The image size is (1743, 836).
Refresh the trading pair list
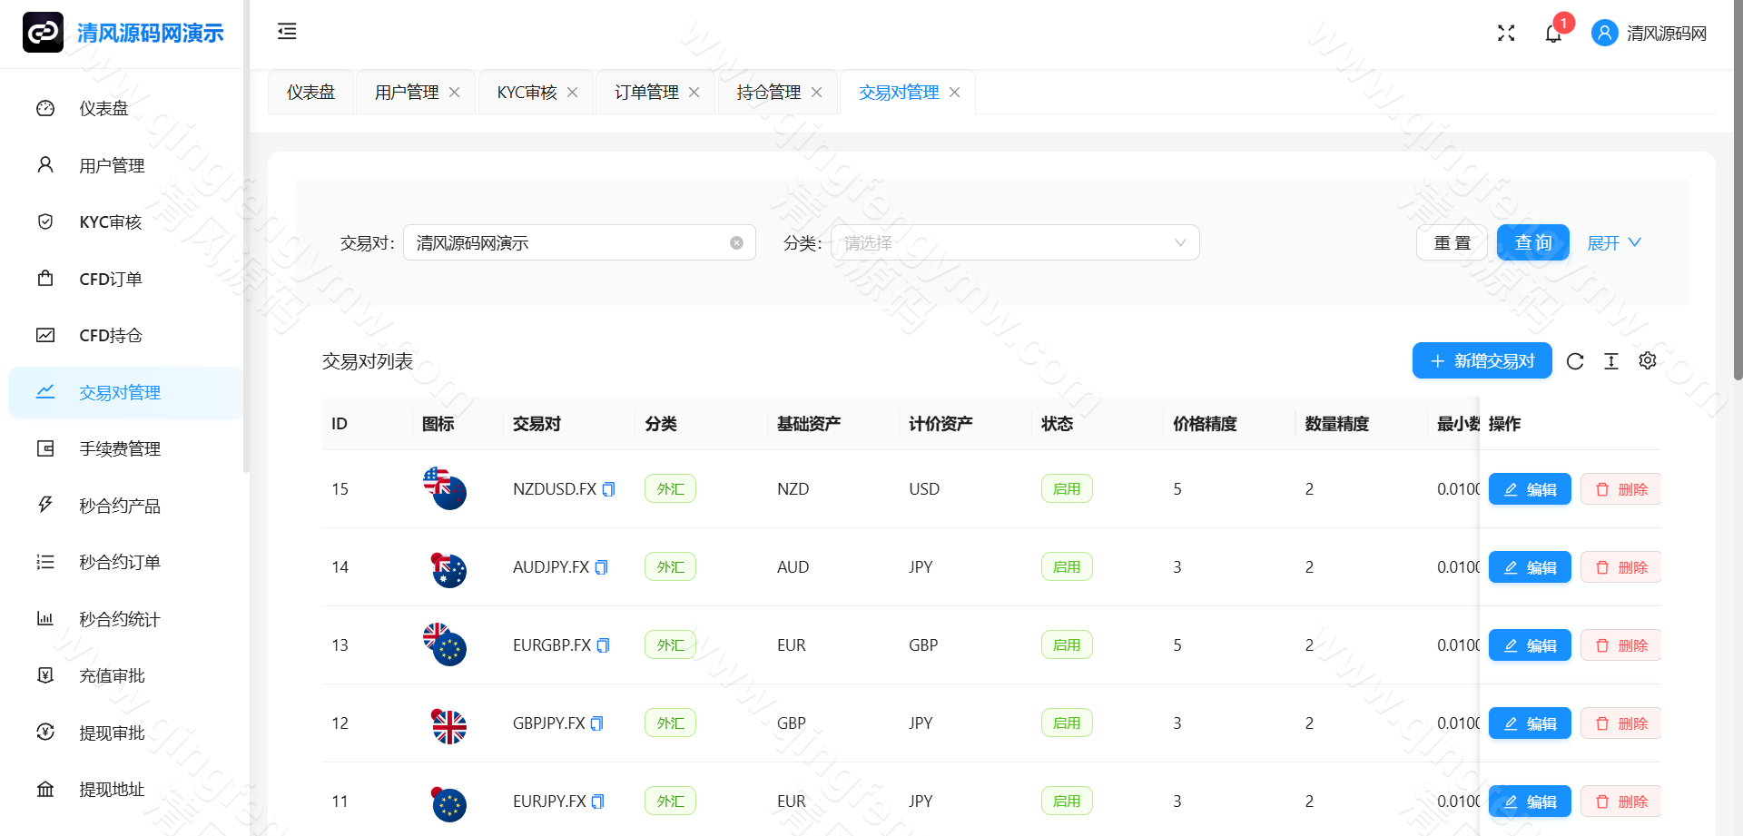click(x=1575, y=360)
